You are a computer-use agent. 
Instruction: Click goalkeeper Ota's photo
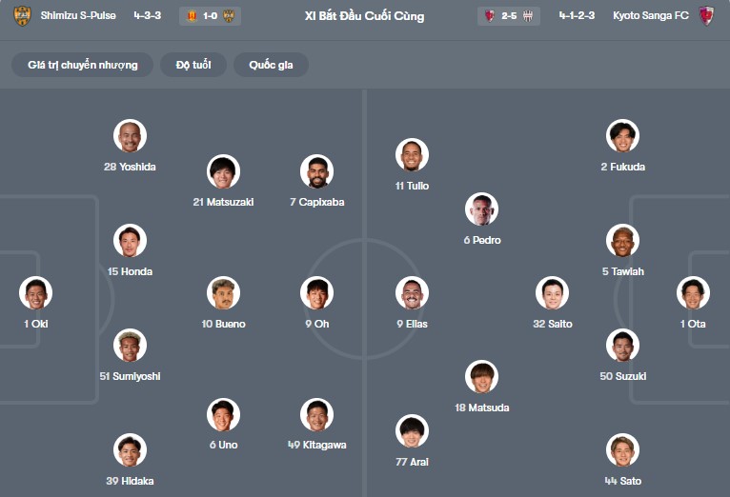coord(693,293)
